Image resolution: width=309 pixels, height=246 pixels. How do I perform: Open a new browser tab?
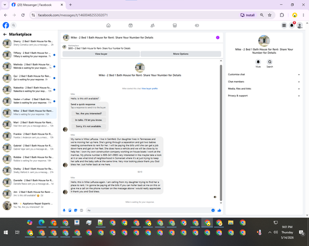pos(70,5)
